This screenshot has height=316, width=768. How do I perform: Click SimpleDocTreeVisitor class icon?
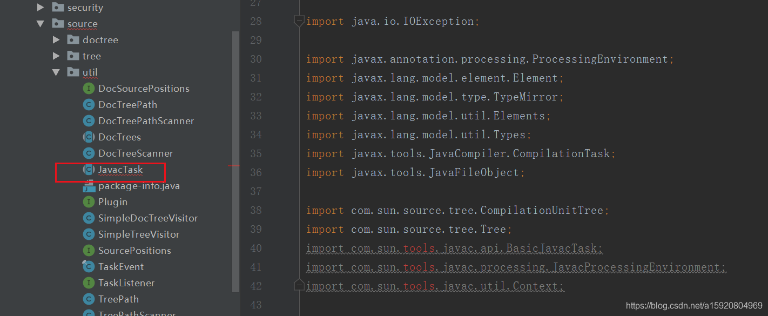coord(89,218)
